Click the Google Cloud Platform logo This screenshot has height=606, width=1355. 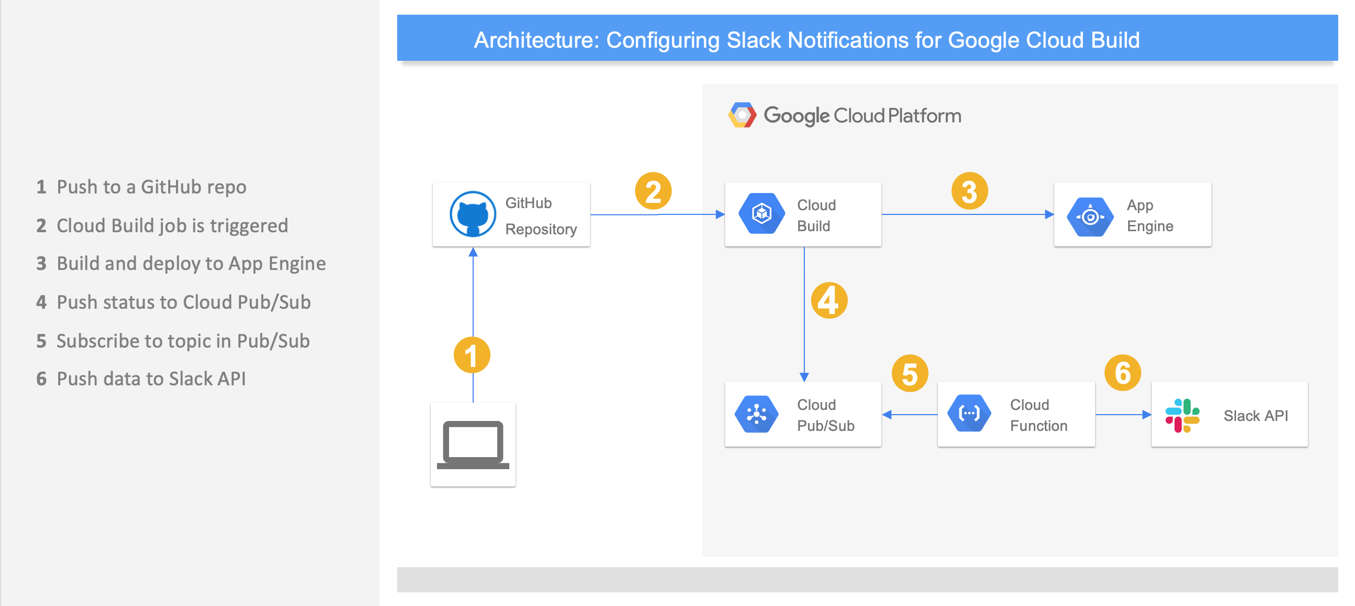point(741,115)
